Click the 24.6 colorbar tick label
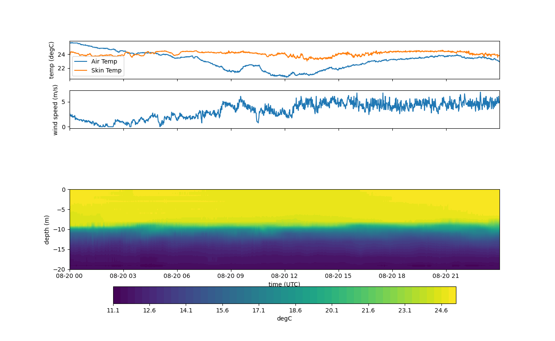Viewport: 555px width, 341px height. coord(441,311)
